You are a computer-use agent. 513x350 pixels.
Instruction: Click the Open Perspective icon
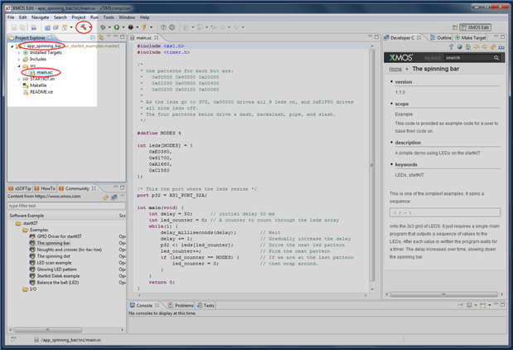pos(453,27)
